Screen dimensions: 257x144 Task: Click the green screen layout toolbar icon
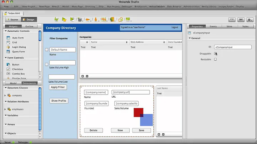pyautogui.click(x=128, y=20)
